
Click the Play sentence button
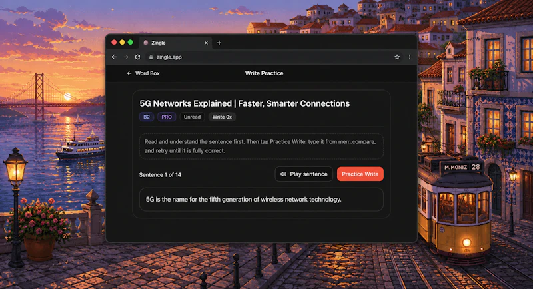[x=304, y=174]
